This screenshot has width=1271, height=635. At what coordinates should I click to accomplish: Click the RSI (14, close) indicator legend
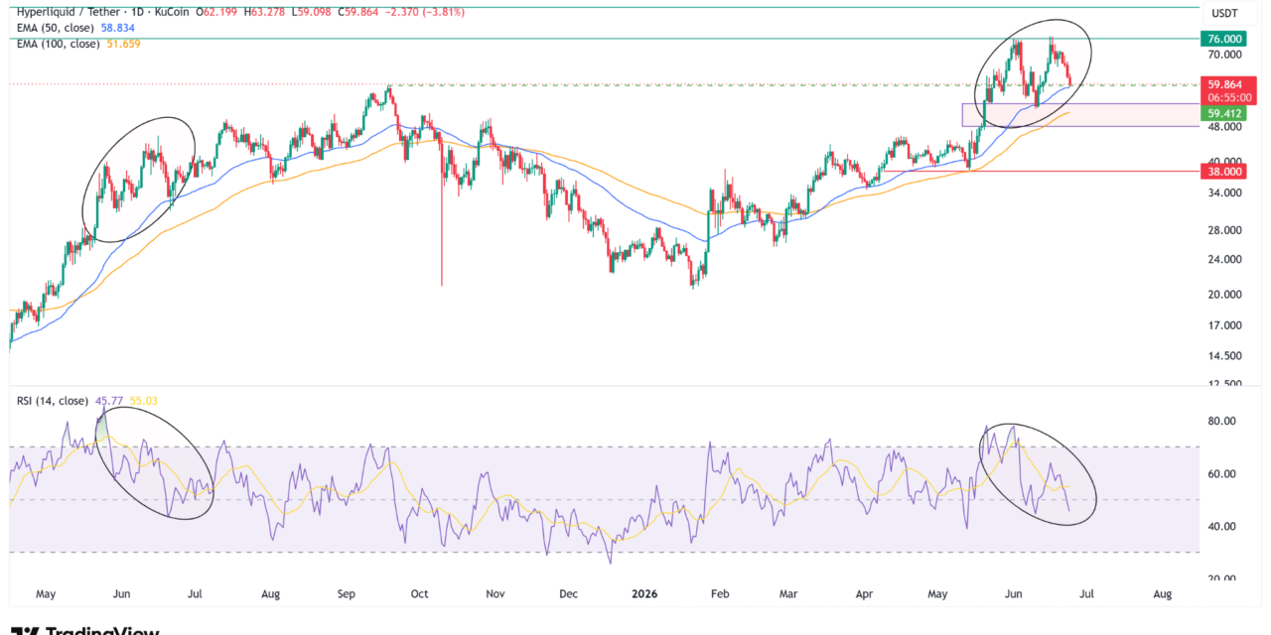(53, 401)
